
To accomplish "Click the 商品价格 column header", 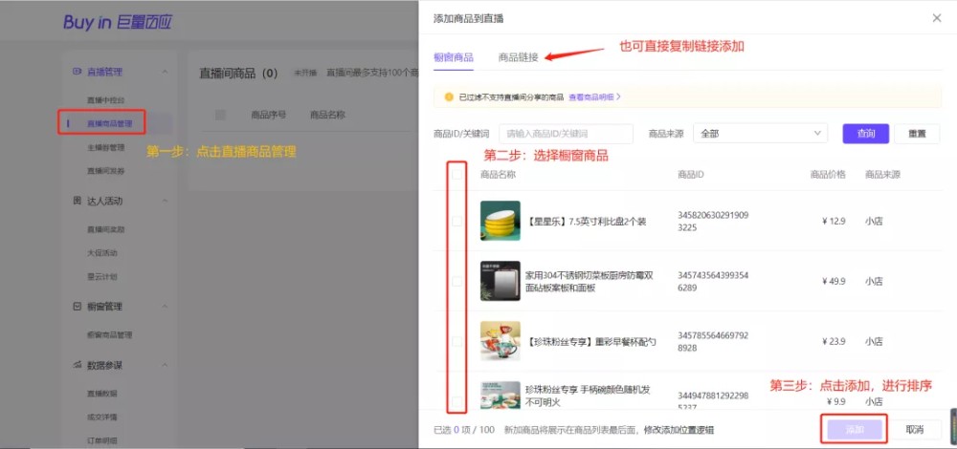I will click(828, 175).
